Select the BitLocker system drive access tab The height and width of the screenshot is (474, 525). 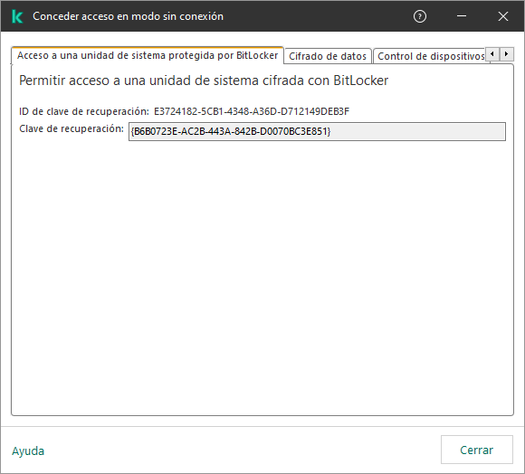coord(148,55)
